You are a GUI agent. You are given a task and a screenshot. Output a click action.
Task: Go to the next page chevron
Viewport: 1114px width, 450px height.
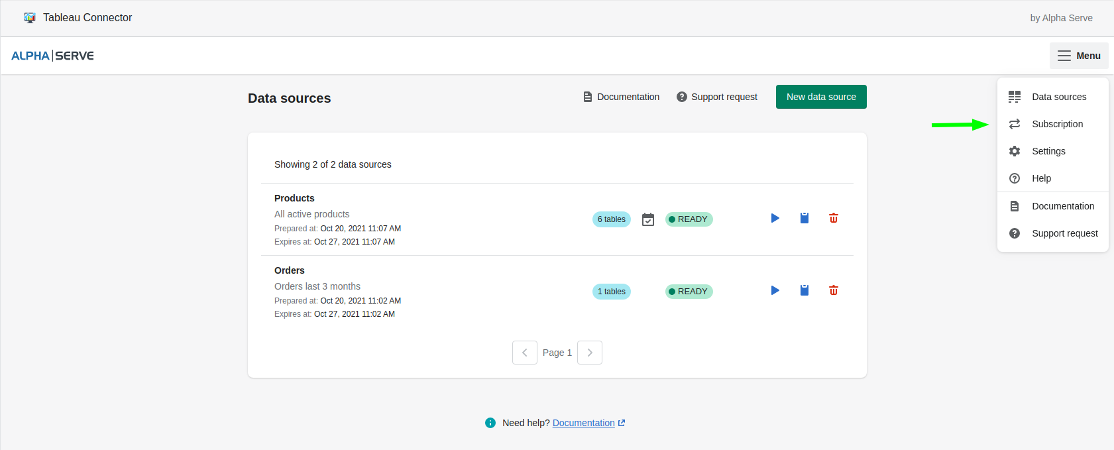(589, 353)
